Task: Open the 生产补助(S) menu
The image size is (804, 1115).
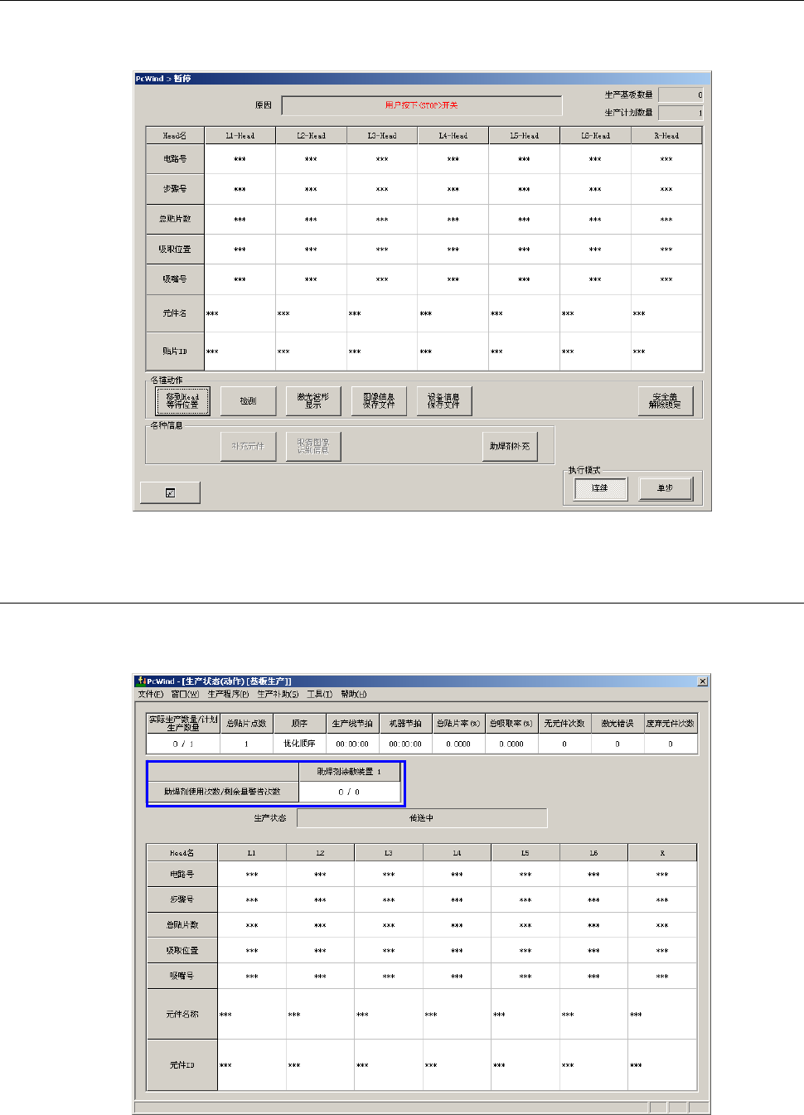Action: (278, 695)
